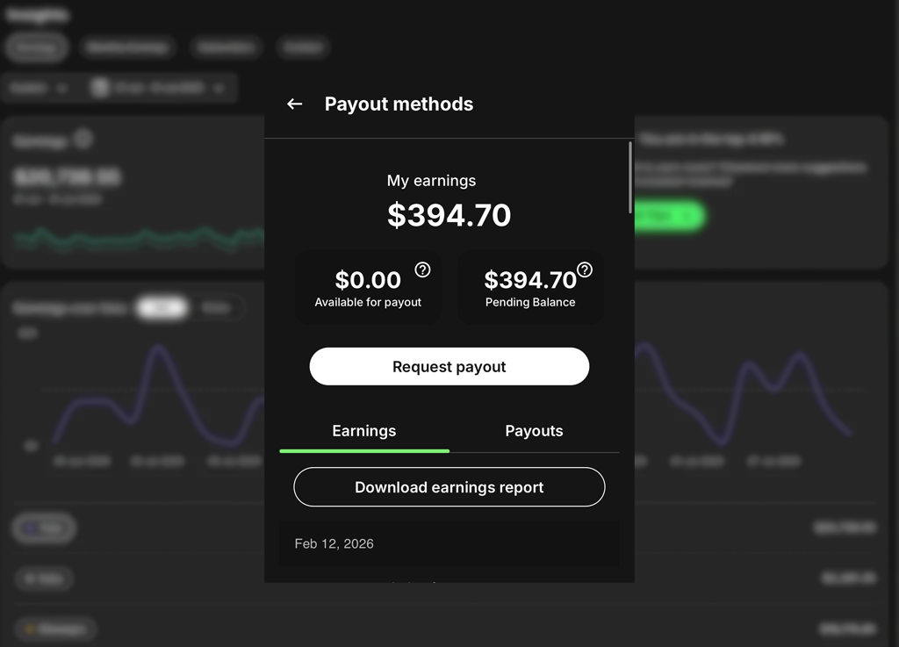
Task: Select third blurred pill tab under Insights
Action: tap(226, 47)
